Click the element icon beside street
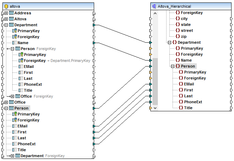Viewport: 234px width, 161px height. [x=177, y=31]
